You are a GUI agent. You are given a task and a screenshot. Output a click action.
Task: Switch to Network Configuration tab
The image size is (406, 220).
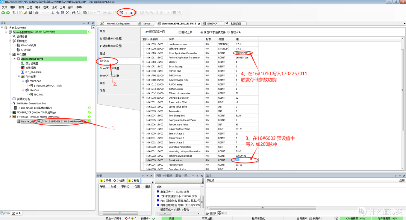click(x=118, y=24)
